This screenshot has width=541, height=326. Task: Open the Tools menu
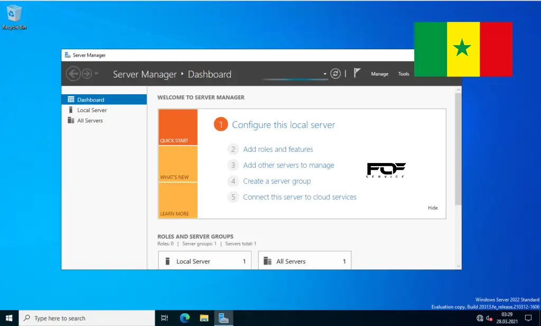[x=403, y=74]
